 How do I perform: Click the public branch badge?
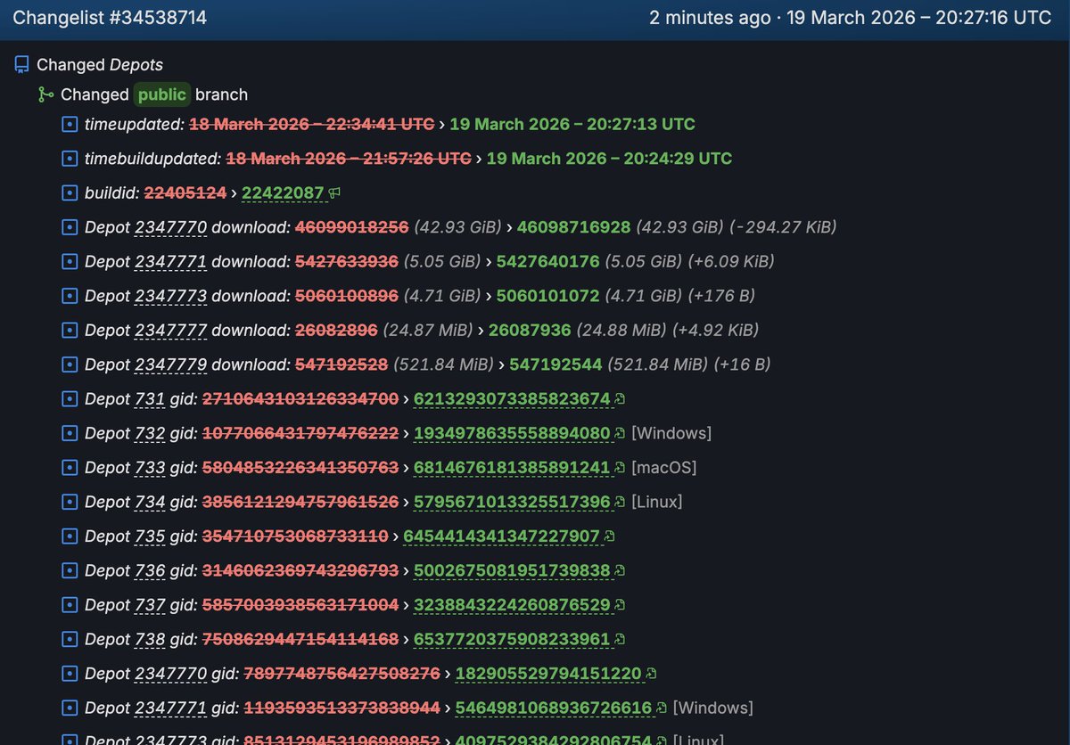(162, 94)
